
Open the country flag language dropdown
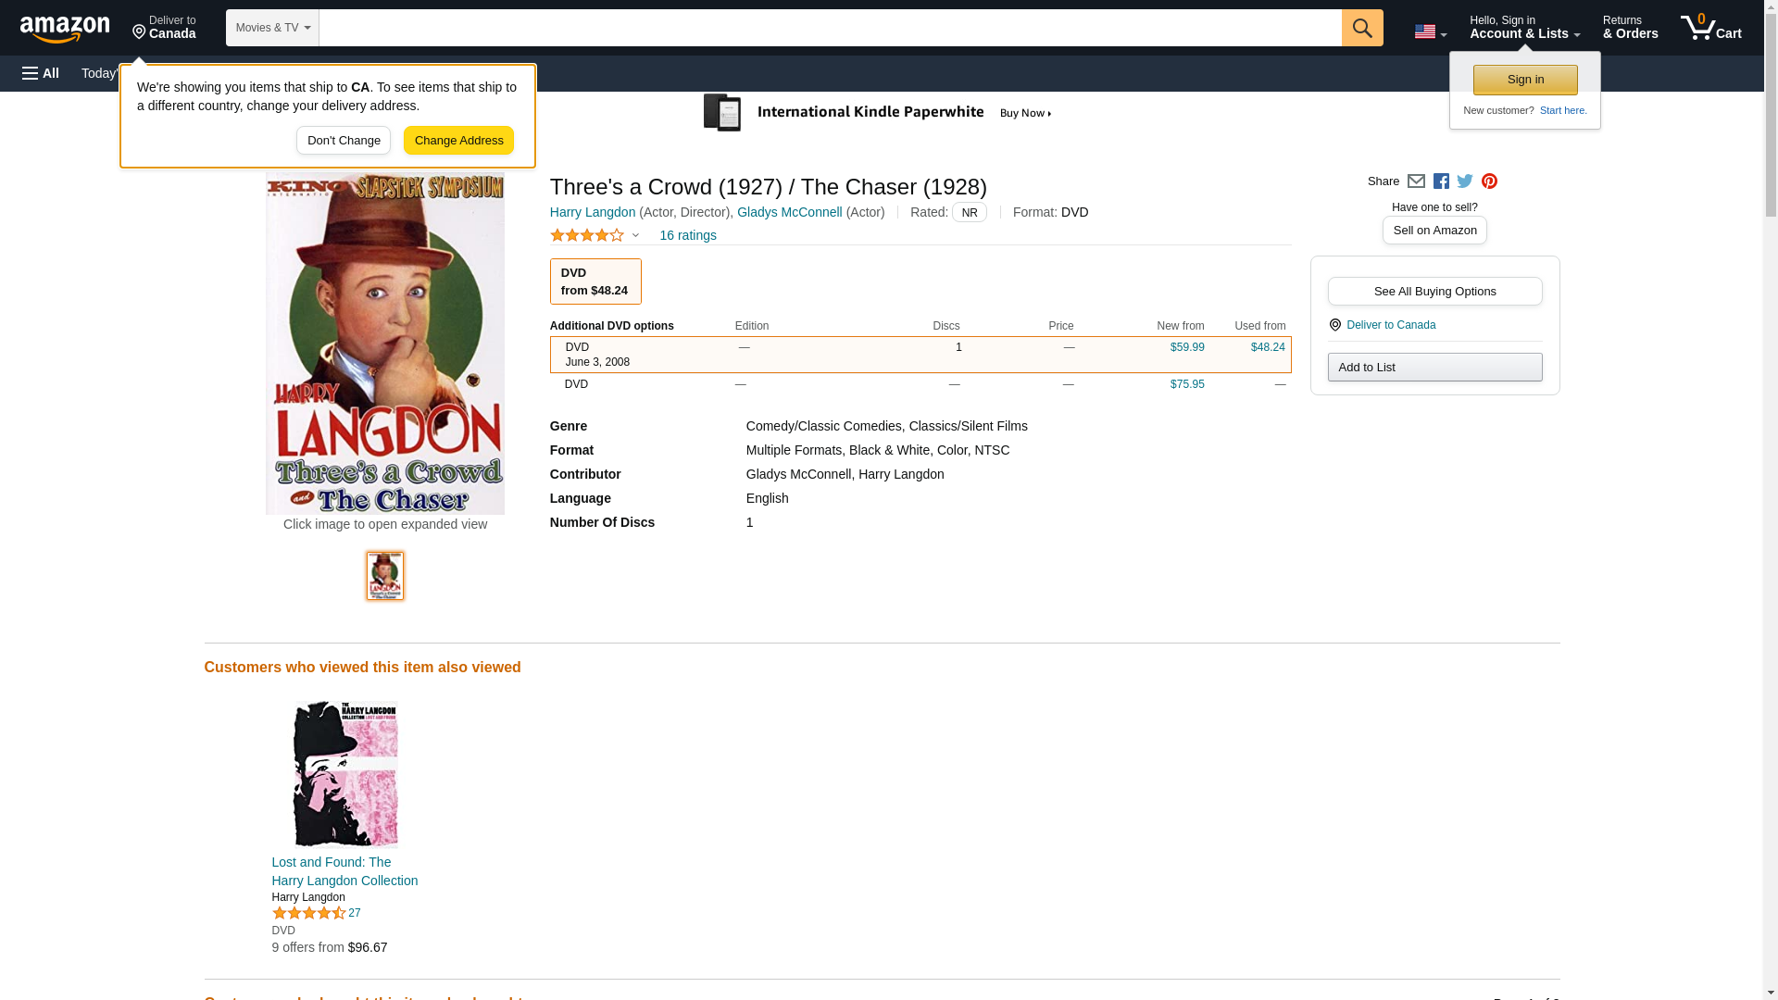coord(1430,31)
